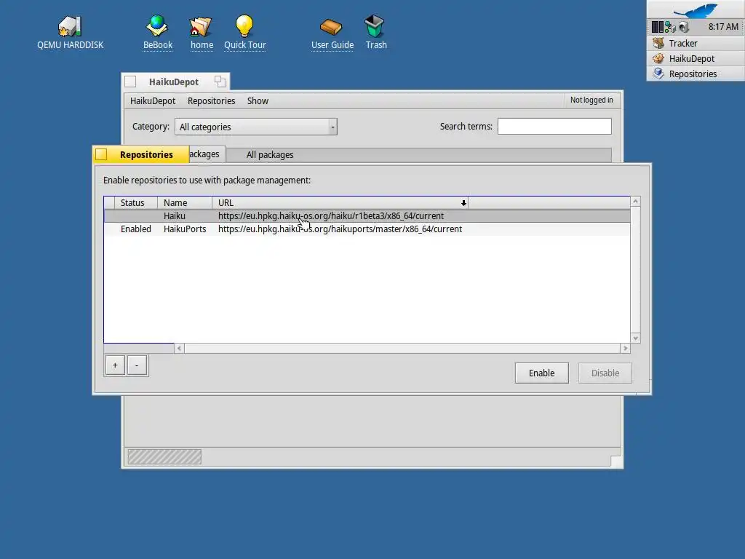Click the Disable button
The image size is (745, 559).
(x=605, y=373)
